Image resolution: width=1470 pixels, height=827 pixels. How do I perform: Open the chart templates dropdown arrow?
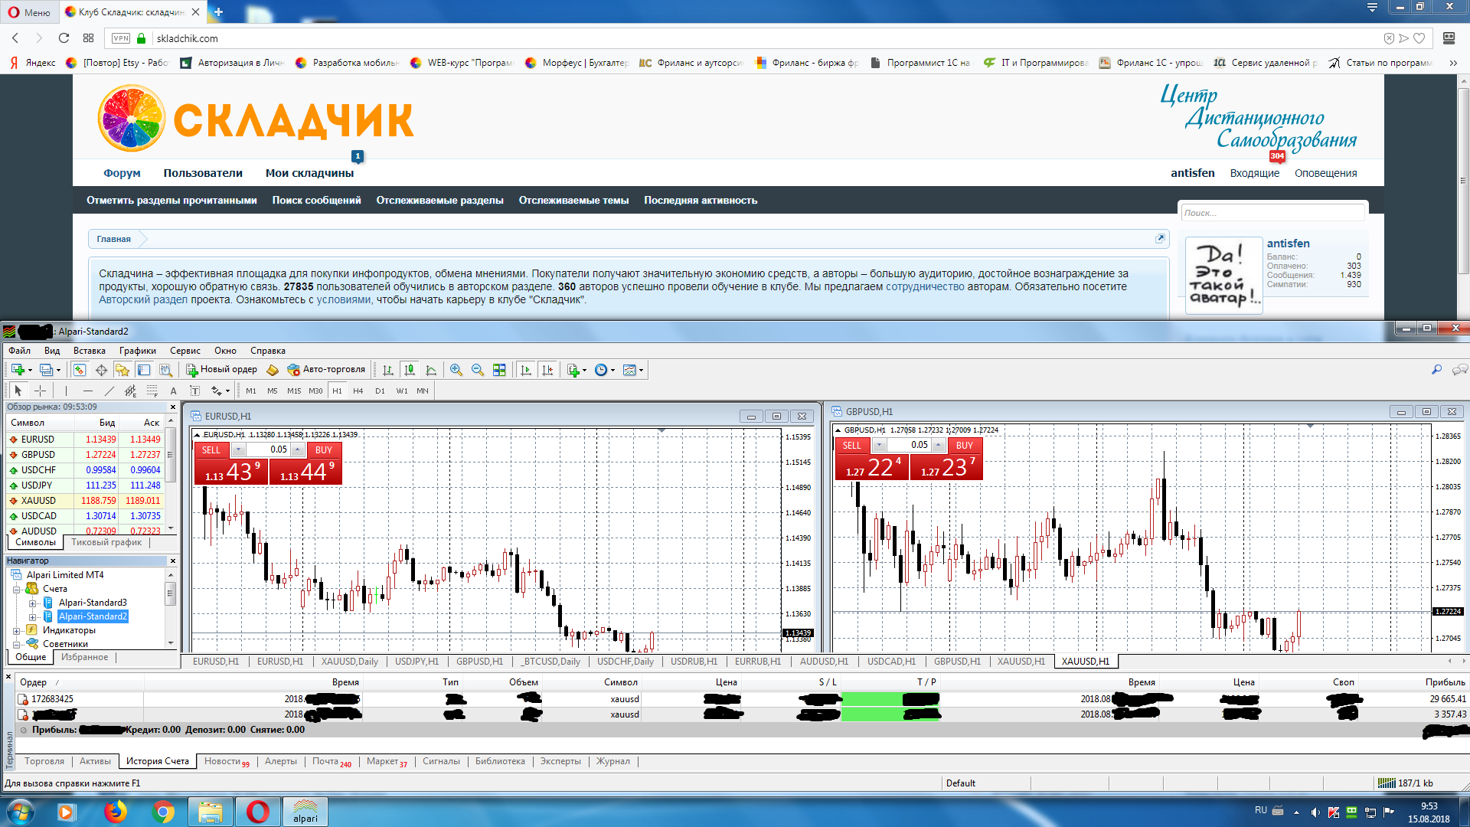(642, 370)
